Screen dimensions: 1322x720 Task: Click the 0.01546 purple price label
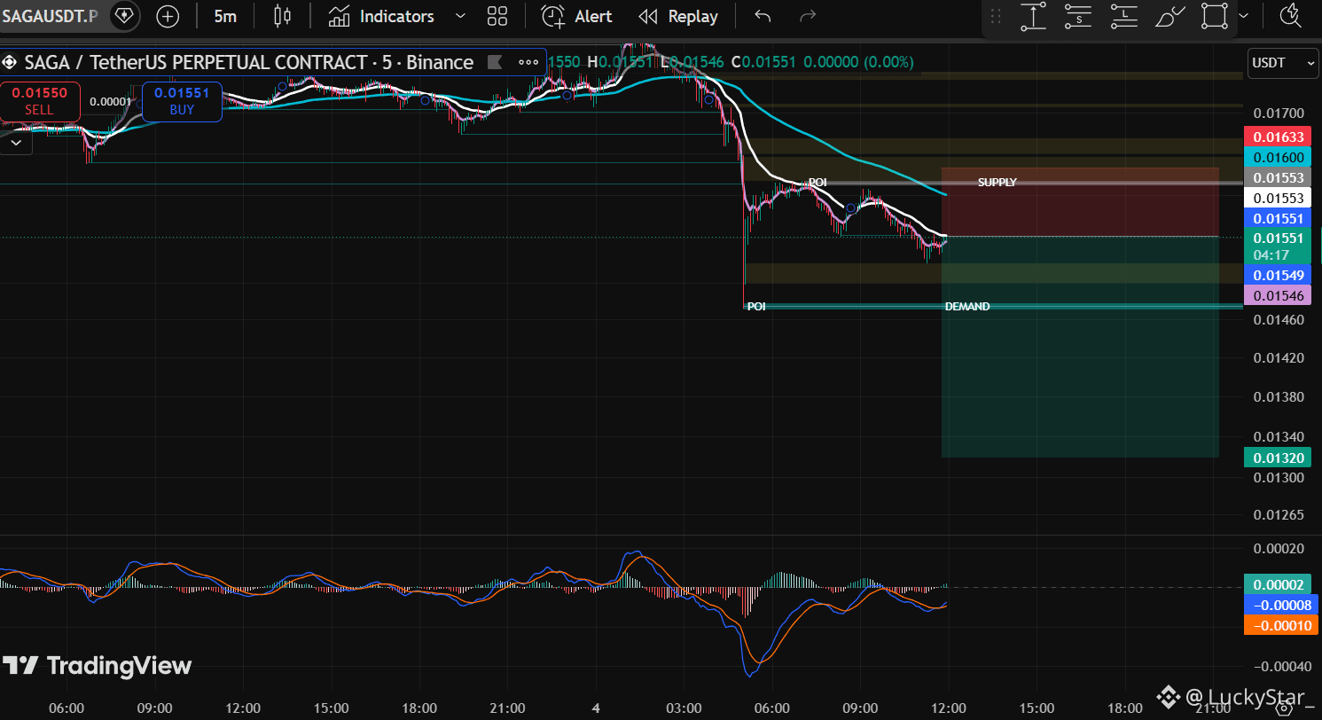pyautogui.click(x=1279, y=295)
